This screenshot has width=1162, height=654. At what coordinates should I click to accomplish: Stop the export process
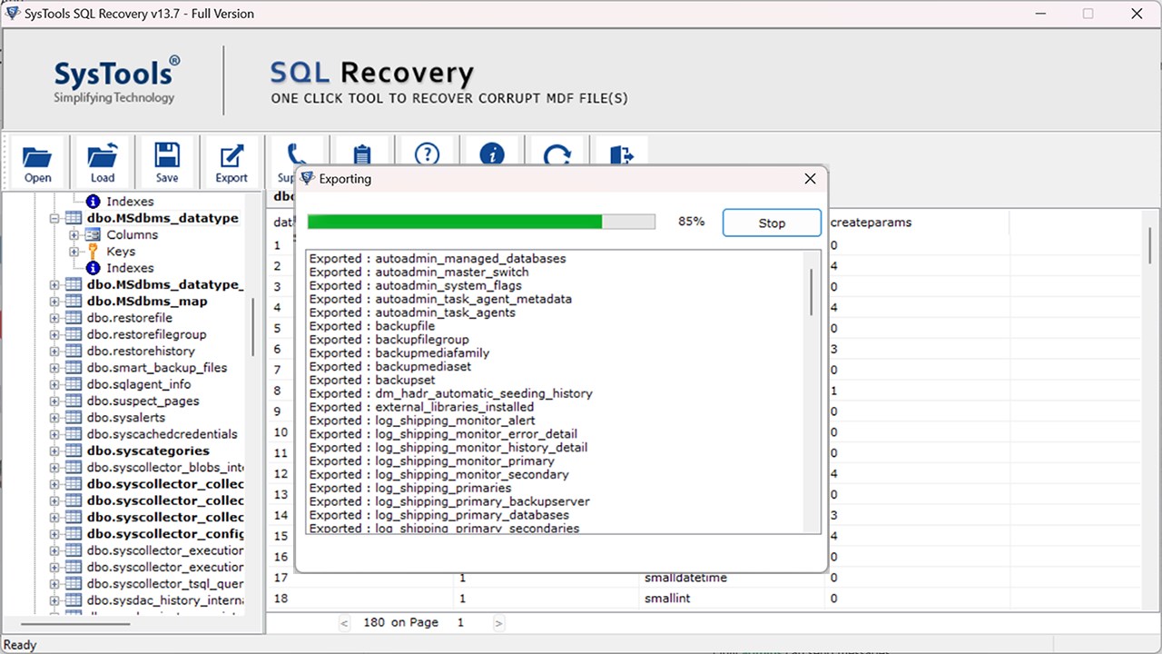coord(772,223)
